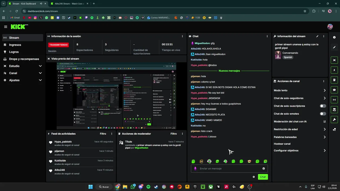This screenshot has width=340, height=191.
Task: Open the emoji picker in the message box
Action: tap(263, 168)
